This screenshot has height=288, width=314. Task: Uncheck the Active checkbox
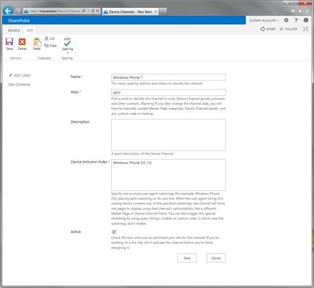114,232
